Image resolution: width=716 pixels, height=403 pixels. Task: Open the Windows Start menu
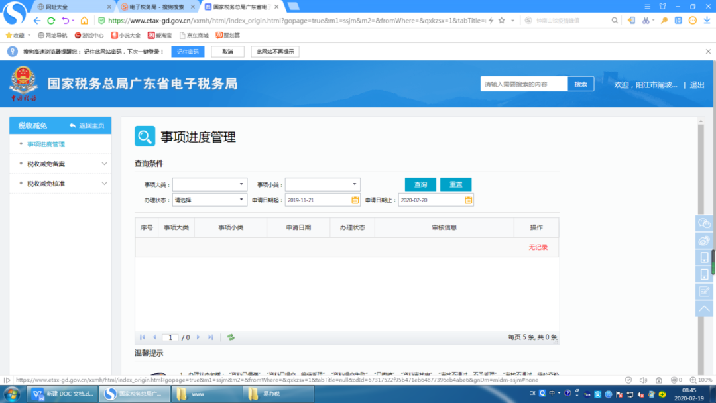pos(13,394)
